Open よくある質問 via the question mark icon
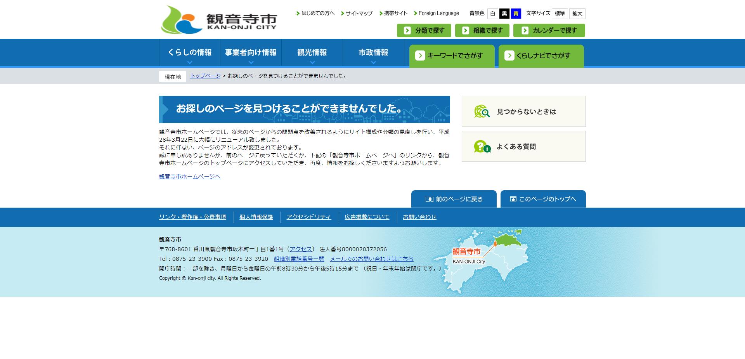The height and width of the screenshot is (359, 745). tap(481, 146)
